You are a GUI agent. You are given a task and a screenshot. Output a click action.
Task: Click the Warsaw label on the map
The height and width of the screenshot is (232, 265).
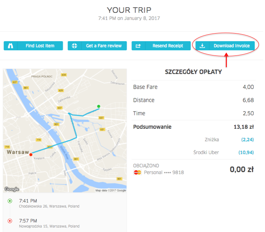[18, 151]
